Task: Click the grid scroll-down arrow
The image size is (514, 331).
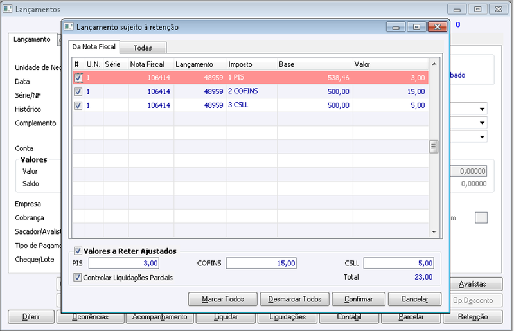Action: (x=434, y=232)
